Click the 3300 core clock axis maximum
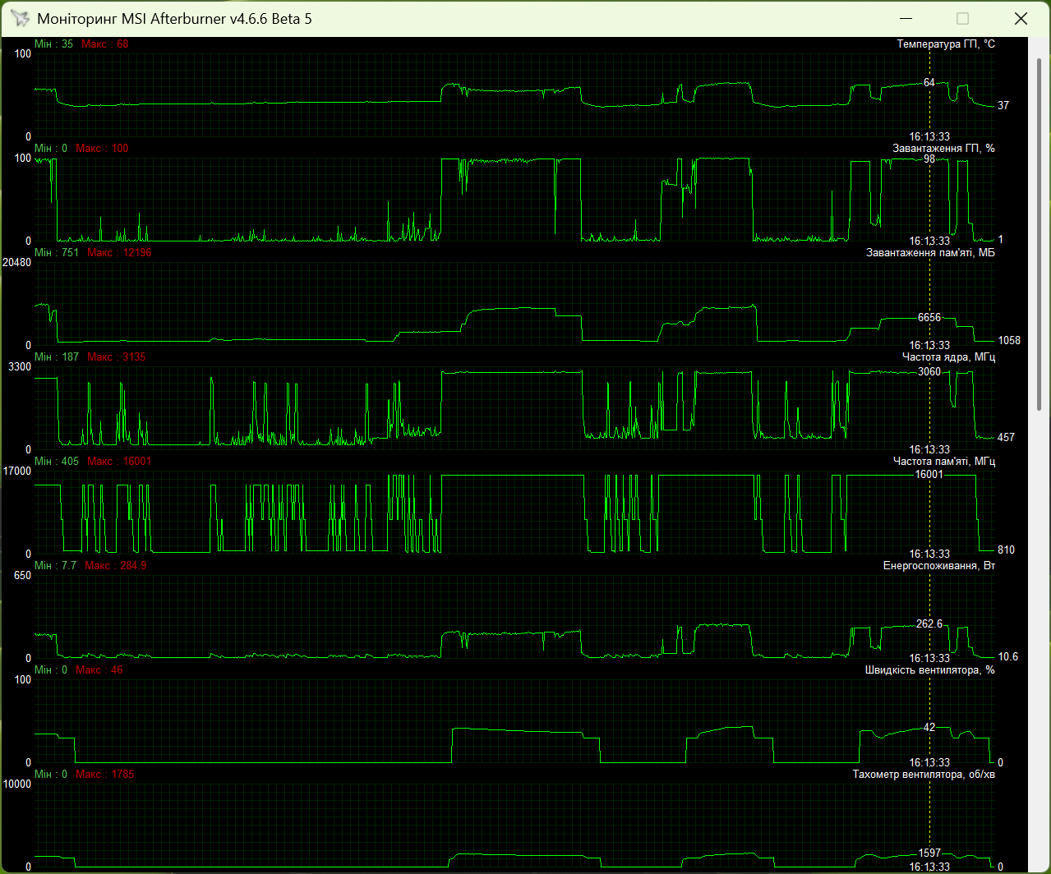 20,366
